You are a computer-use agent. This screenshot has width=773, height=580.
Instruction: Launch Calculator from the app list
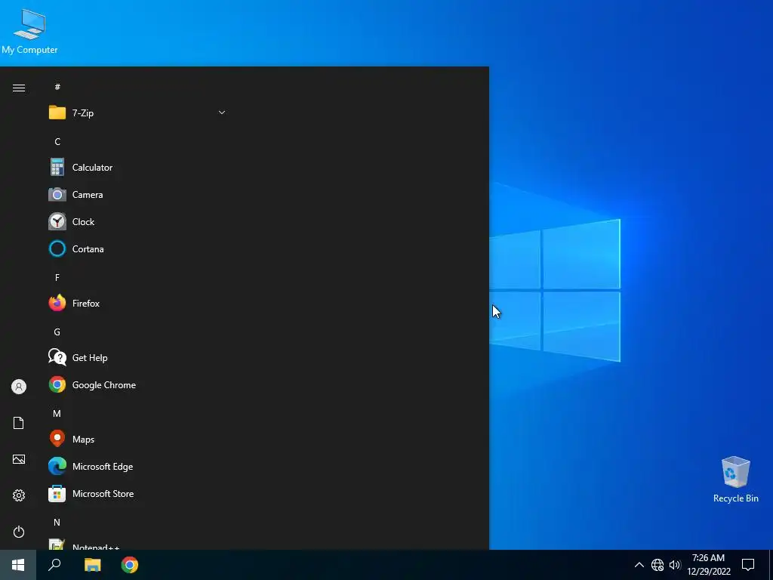pyautogui.click(x=138, y=167)
